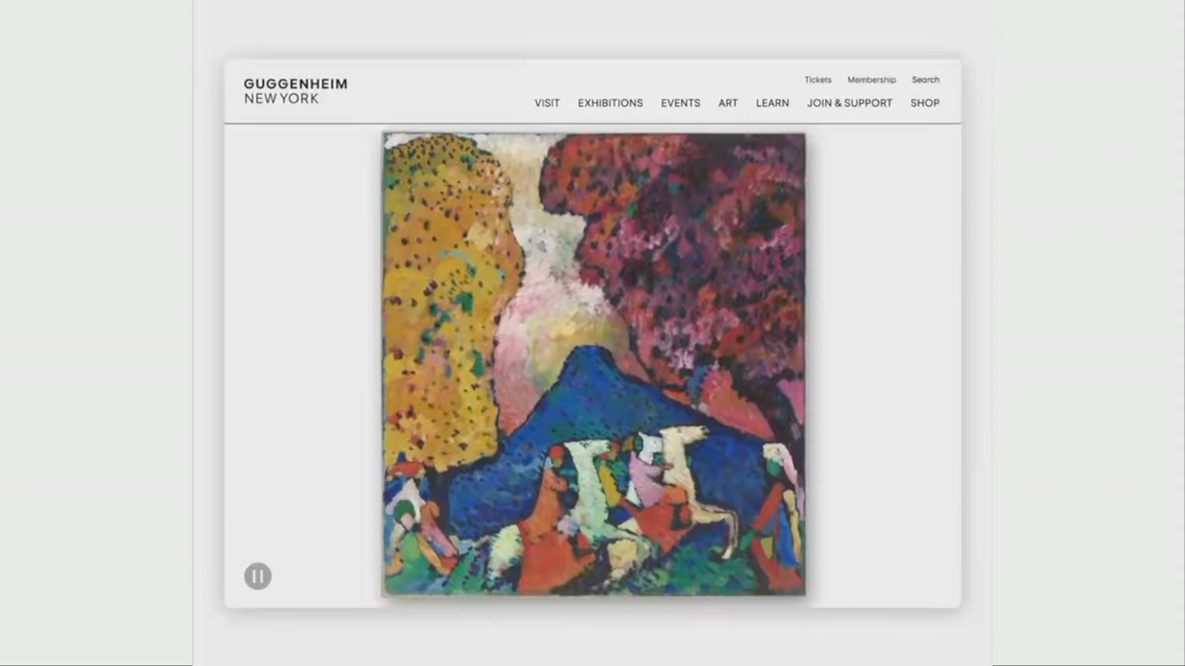Screen dimensions: 1185x666
Task: Select the LEARN menu item
Action: pos(772,103)
